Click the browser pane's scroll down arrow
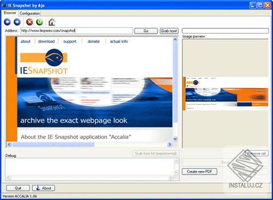The image size is (273, 200). (x=175, y=139)
